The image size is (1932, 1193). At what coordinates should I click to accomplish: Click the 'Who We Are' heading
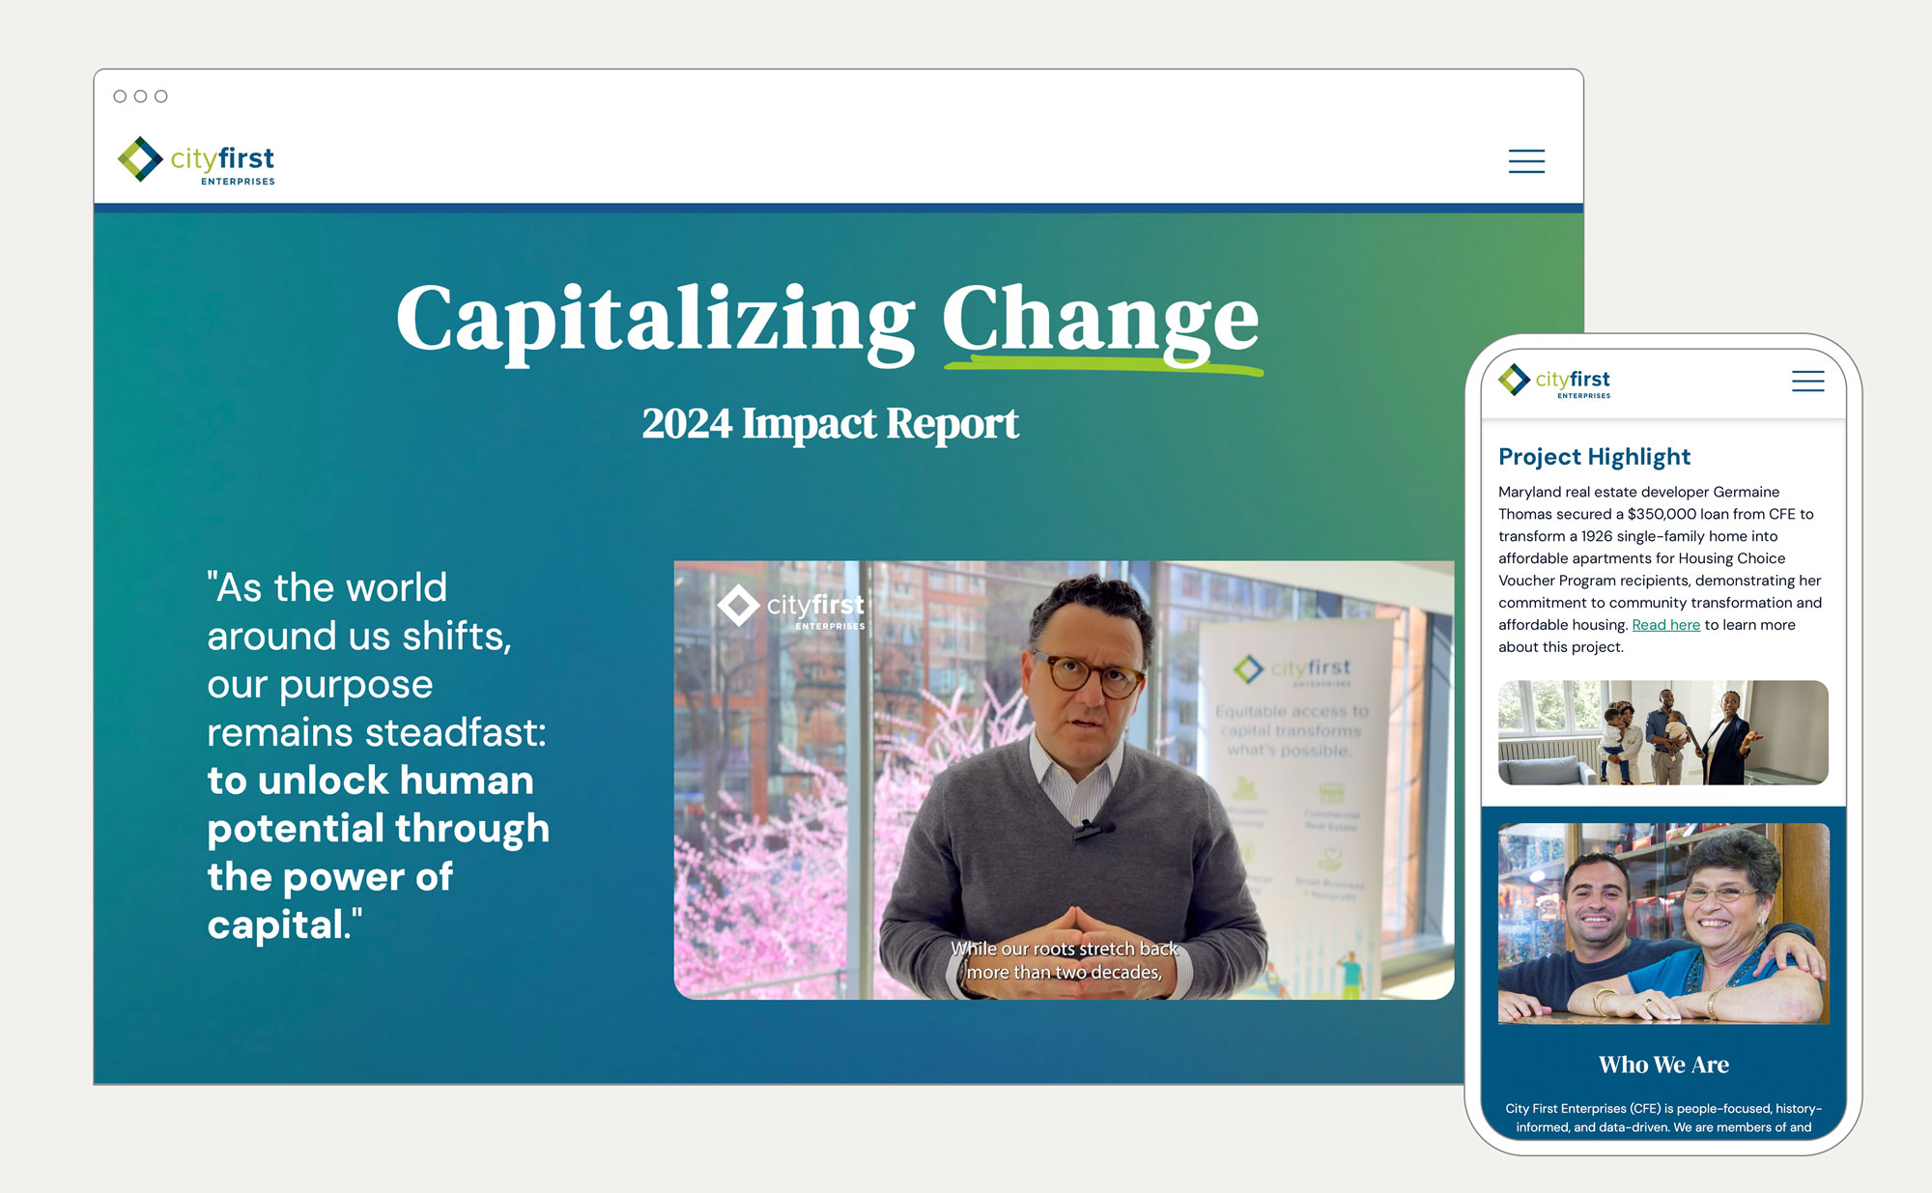(1662, 1065)
